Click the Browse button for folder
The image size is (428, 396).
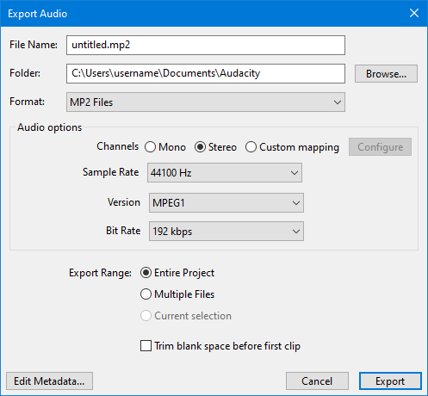[386, 74]
